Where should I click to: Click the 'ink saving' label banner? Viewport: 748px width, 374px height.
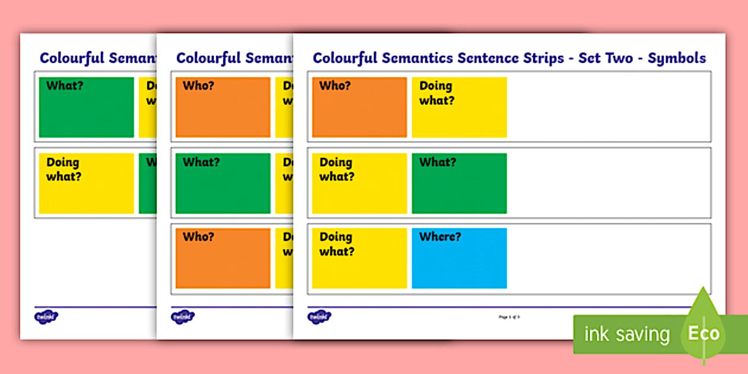coord(627,335)
